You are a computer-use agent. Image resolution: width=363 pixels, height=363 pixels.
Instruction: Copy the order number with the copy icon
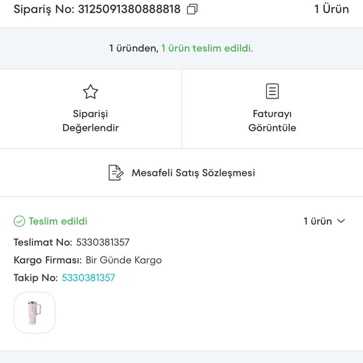[x=192, y=9]
